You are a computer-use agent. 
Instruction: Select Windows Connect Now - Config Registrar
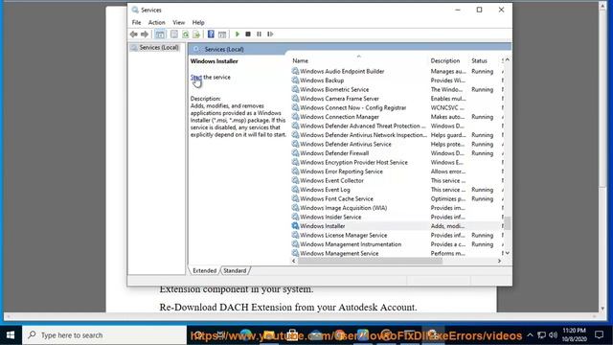353,107
